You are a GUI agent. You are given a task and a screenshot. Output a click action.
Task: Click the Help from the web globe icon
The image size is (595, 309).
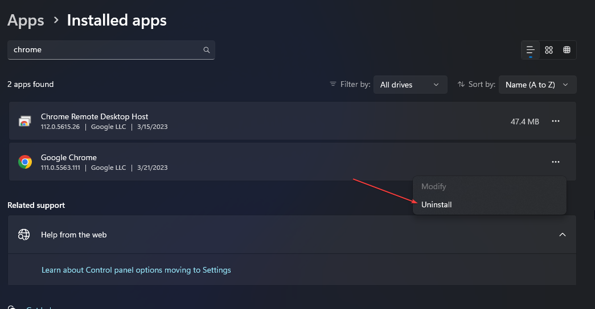click(24, 235)
